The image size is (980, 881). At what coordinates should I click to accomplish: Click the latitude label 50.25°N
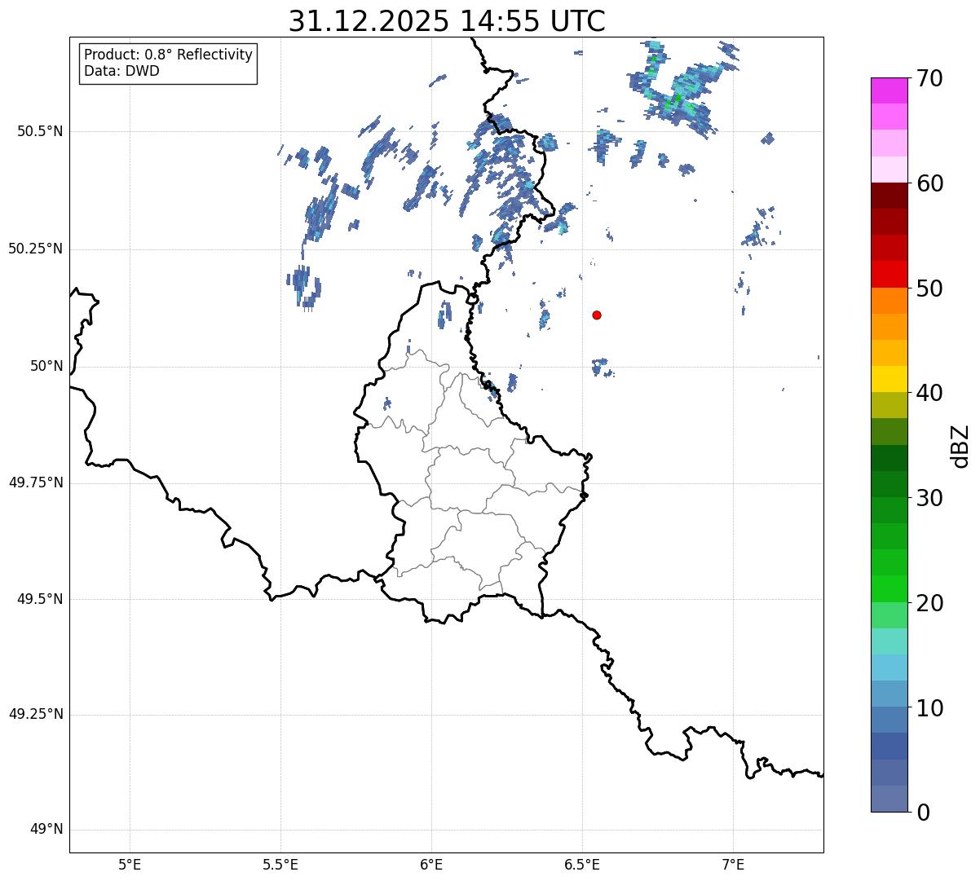pyautogui.click(x=36, y=249)
